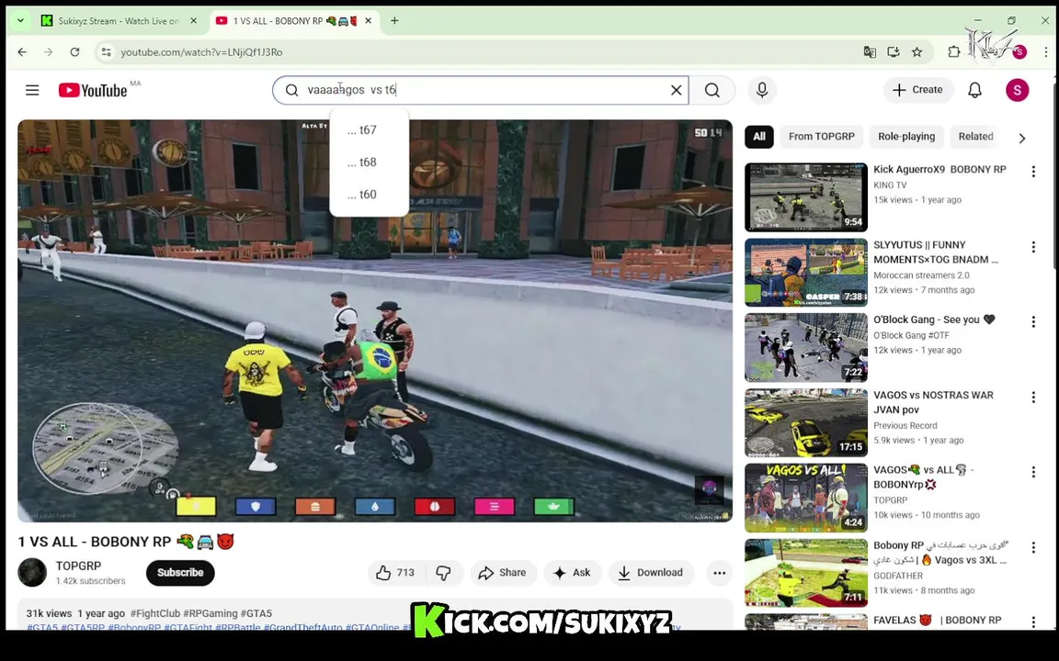This screenshot has height=661, width=1059.
Task: Open VAGOS vs ALL BOBONYrp thumbnail
Action: [x=805, y=498]
